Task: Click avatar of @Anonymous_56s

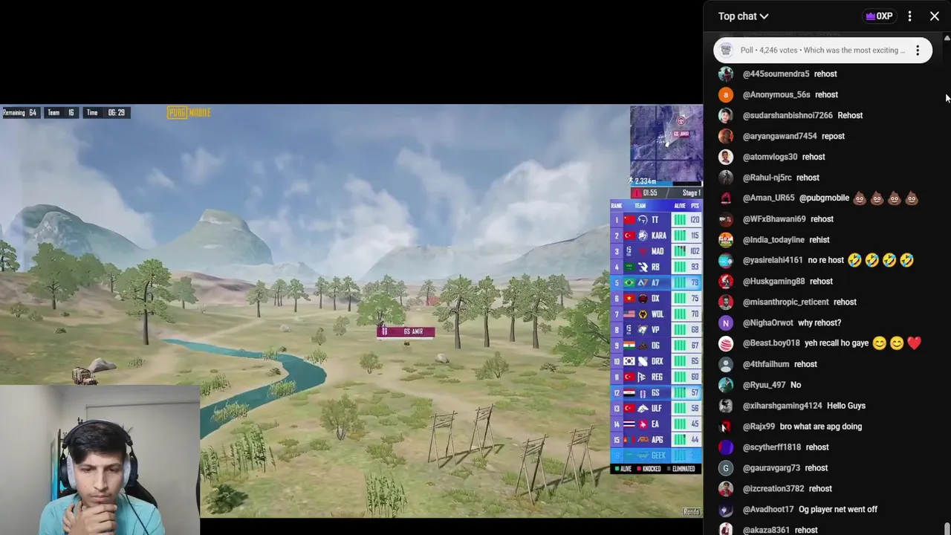Action: point(726,94)
